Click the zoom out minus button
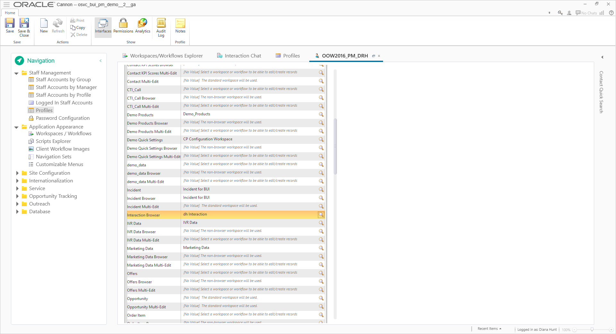616x334 pixels. (x=575, y=330)
